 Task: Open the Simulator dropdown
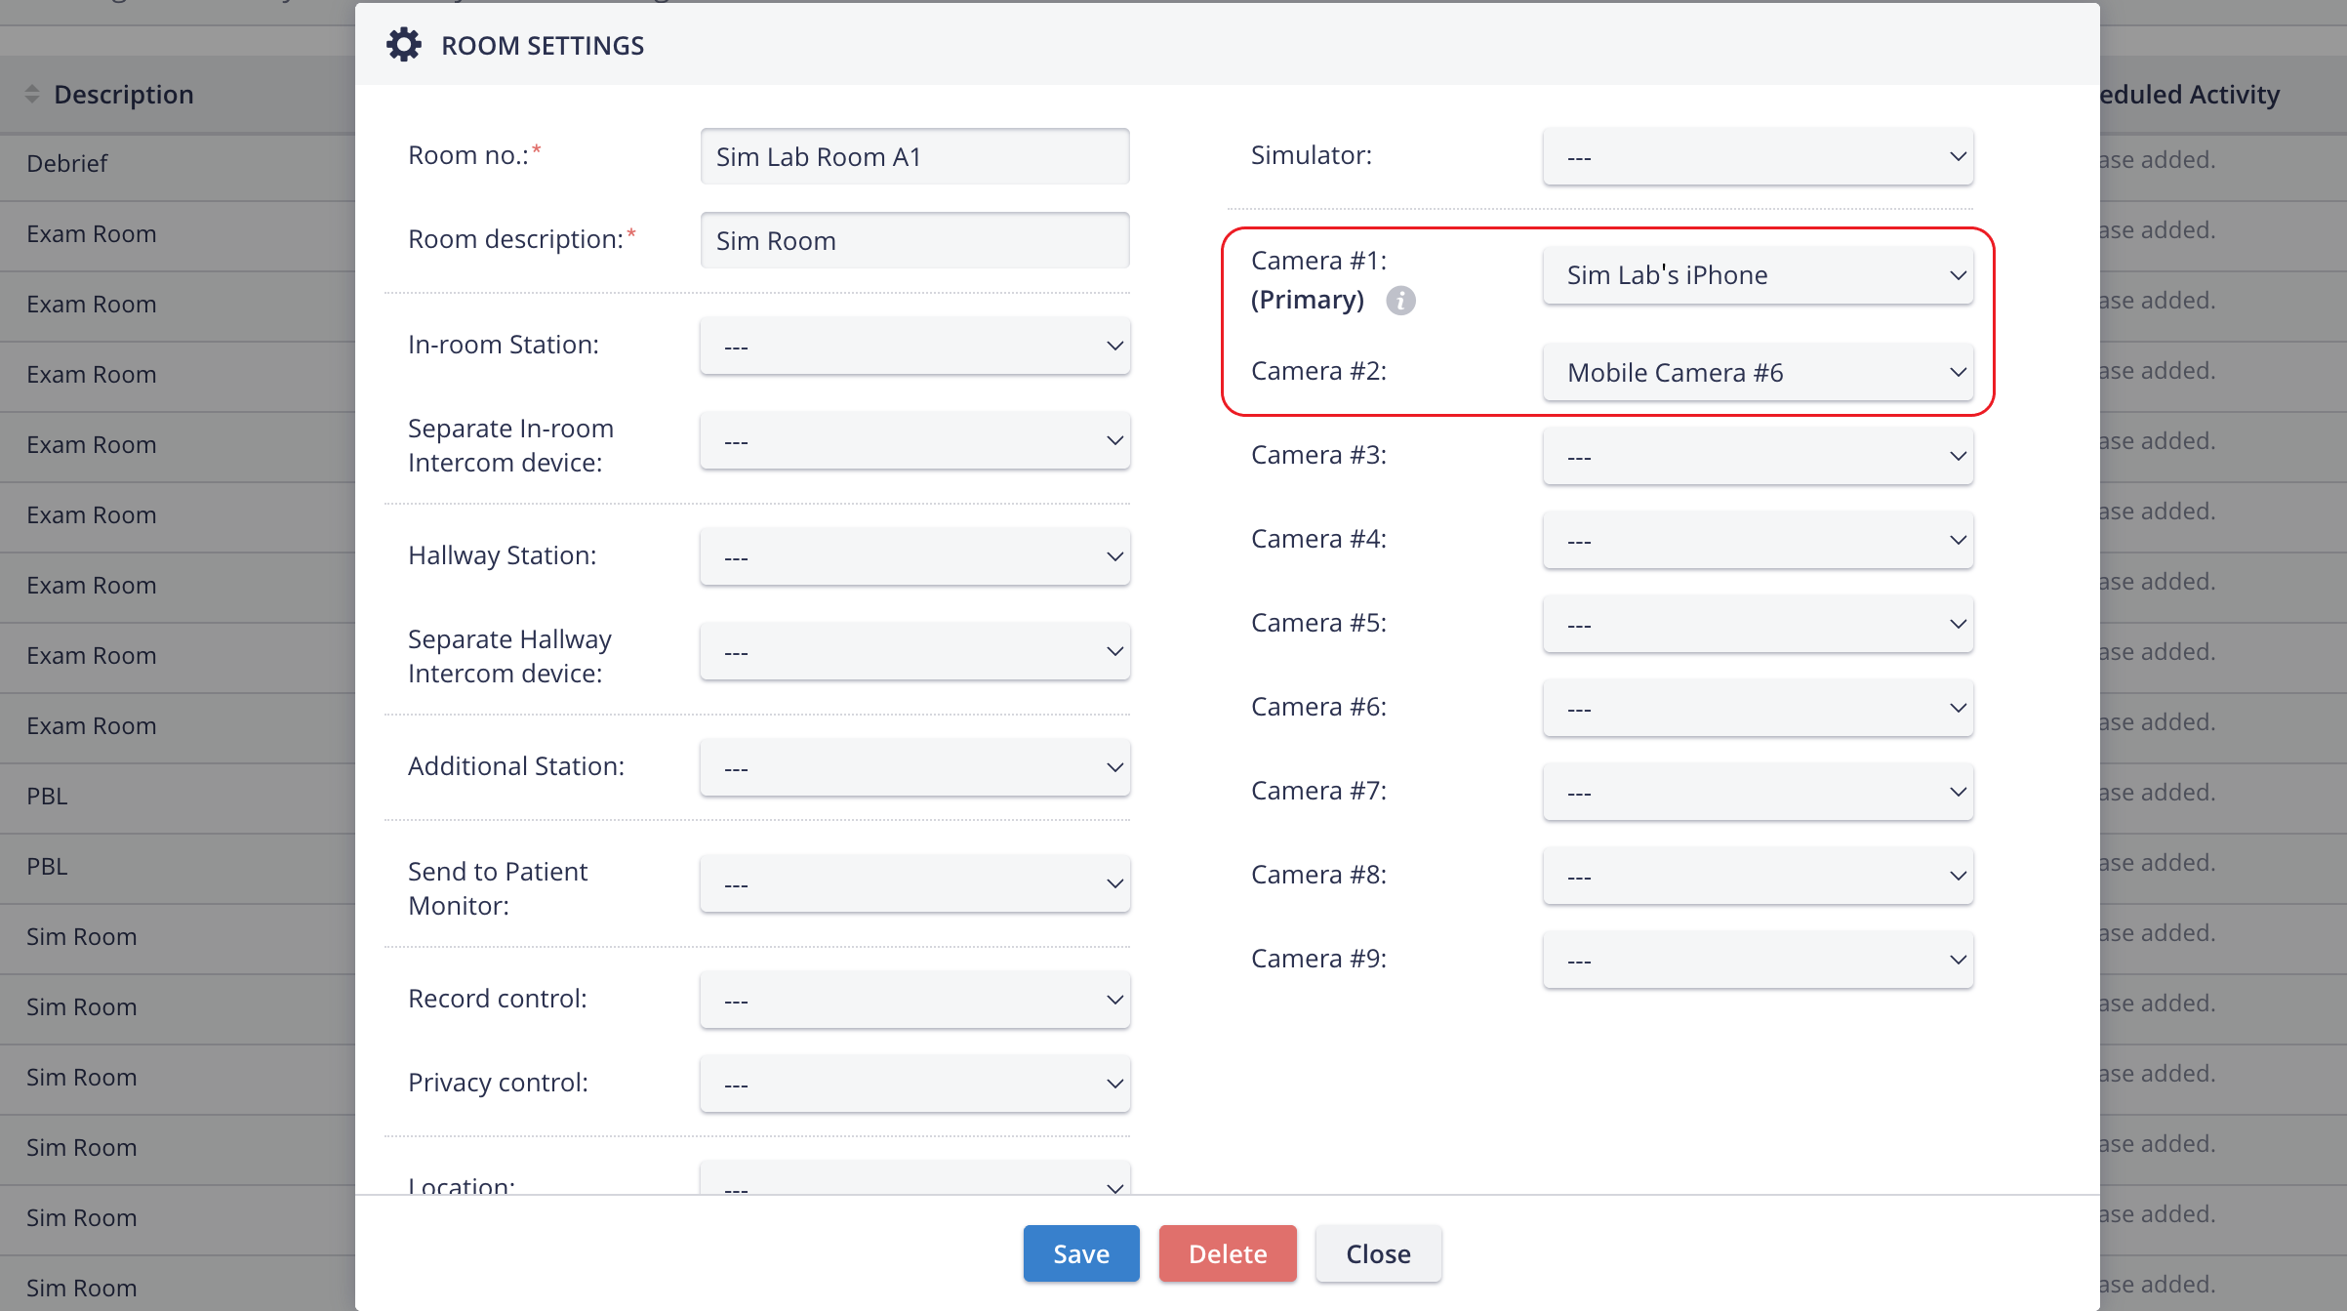(x=1758, y=156)
